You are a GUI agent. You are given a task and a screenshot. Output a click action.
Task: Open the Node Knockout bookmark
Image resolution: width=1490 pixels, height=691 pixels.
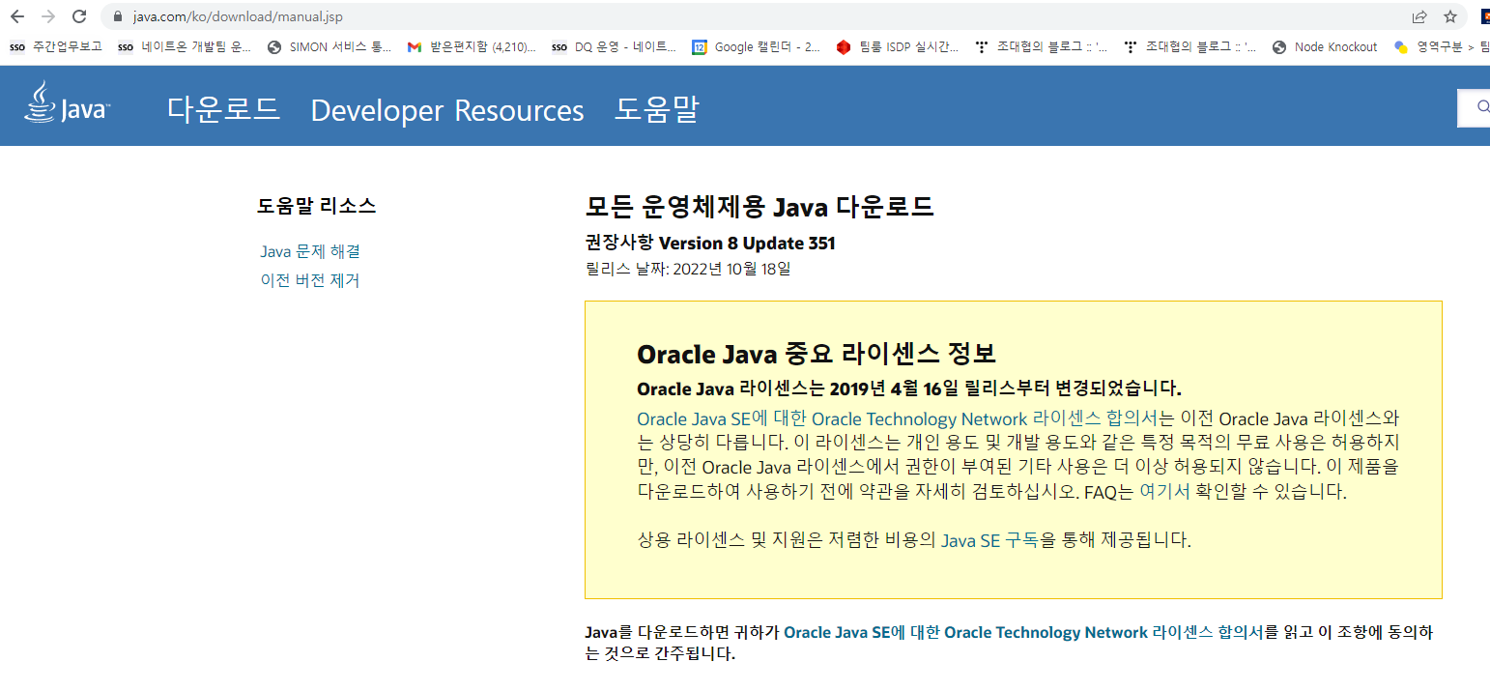pyautogui.click(x=1325, y=46)
